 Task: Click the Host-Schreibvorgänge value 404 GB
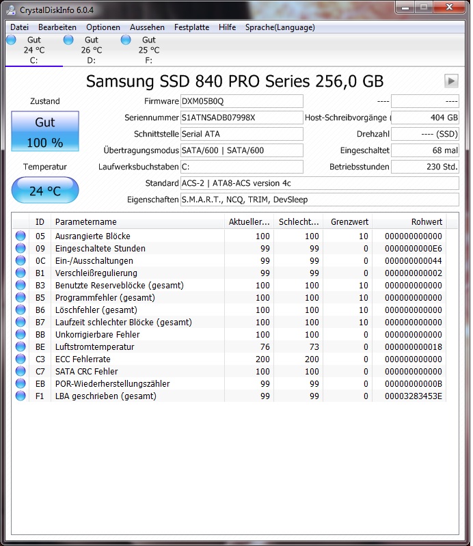[425, 118]
